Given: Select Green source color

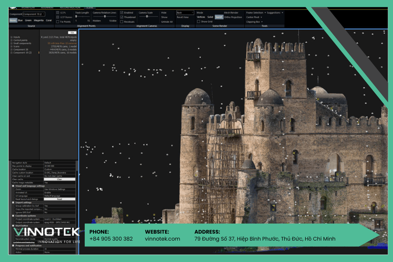Looking at the screenshot, I should pyautogui.click(x=28, y=21).
